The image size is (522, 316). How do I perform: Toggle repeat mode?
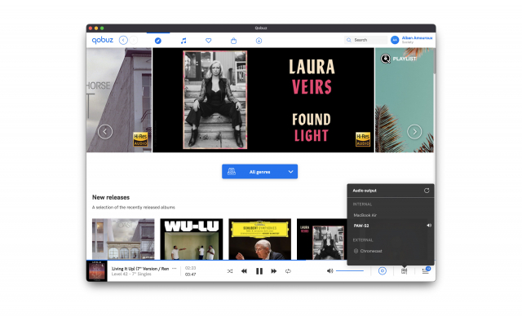coord(288,271)
